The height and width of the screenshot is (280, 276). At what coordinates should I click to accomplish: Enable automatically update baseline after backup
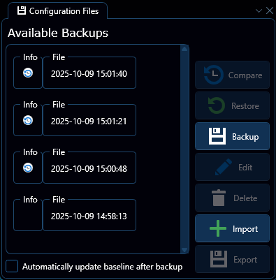[x=12, y=266]
